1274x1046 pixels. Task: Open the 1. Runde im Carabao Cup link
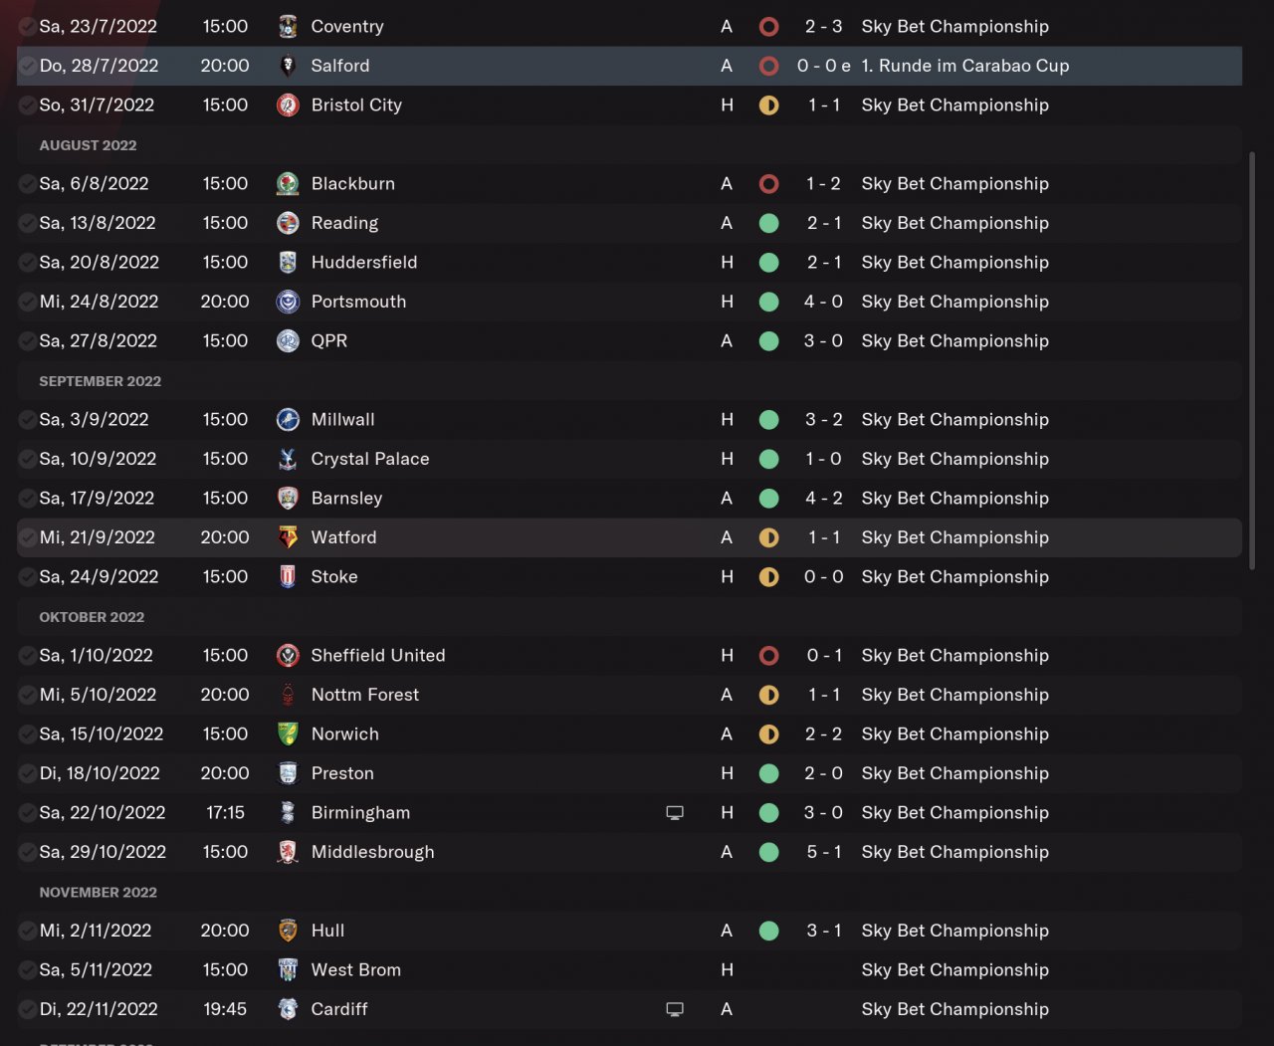pos(964,66)
